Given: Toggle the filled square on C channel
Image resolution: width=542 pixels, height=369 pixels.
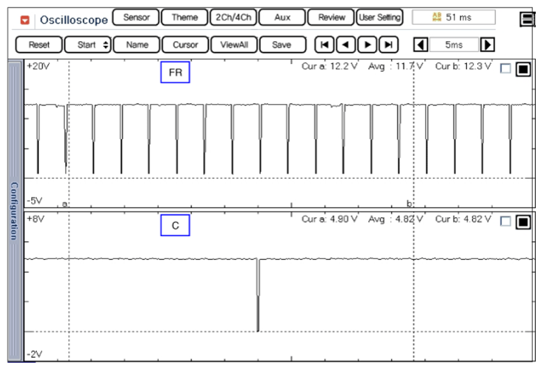Looking at the screenshot, I should 523,221.
